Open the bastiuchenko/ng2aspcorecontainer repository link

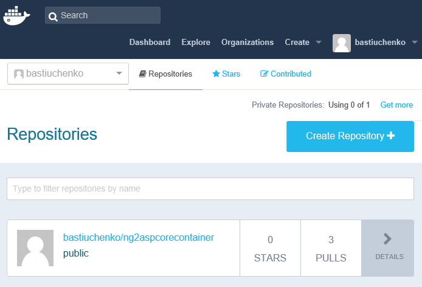point(138,238)
